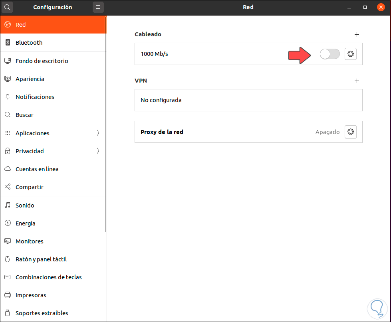
Task: Click the Proxy de la red row
Action: click(x=224, y=132)
